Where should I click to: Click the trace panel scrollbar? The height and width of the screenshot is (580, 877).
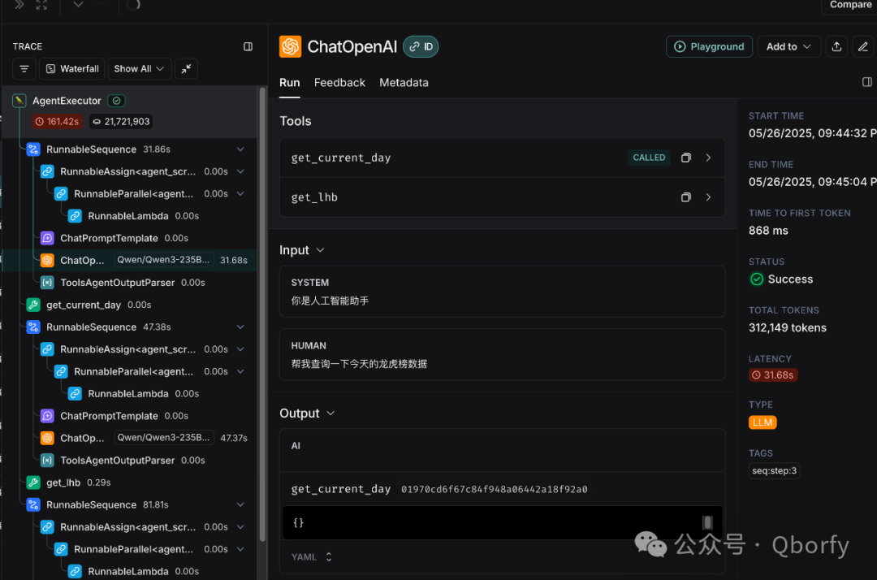[x=262, y=314]
